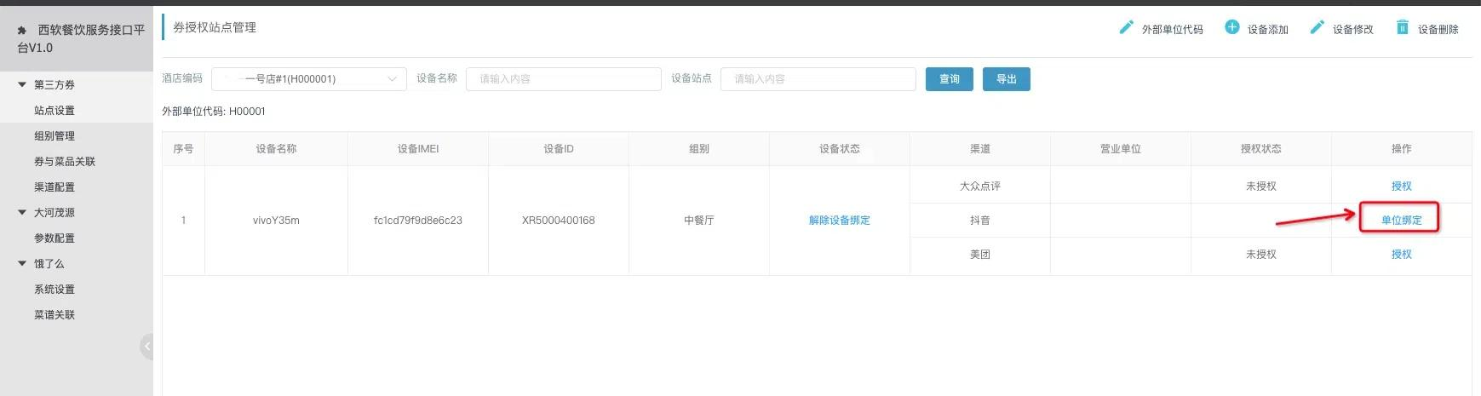Click the 设备名称 column header
The width and height of the screenshot is (1481, 396).
pyautogui.click(x=277, y=148)
